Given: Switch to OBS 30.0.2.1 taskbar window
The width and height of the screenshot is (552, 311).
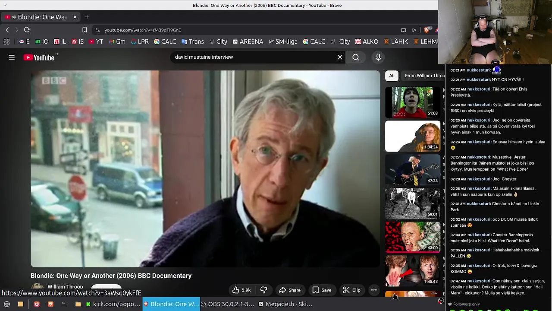Looking at the screenshot, I should (x=228, y=304).
